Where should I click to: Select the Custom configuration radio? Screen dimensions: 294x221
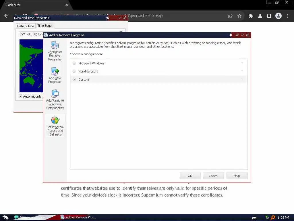coord(74,79)
